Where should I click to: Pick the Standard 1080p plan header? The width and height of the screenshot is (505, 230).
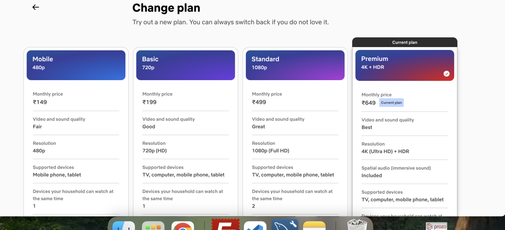point(295,65)
